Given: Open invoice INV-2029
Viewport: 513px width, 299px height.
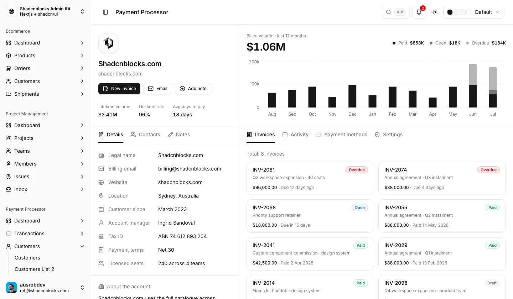Looking at the screenshot, I should pos(442,254).
